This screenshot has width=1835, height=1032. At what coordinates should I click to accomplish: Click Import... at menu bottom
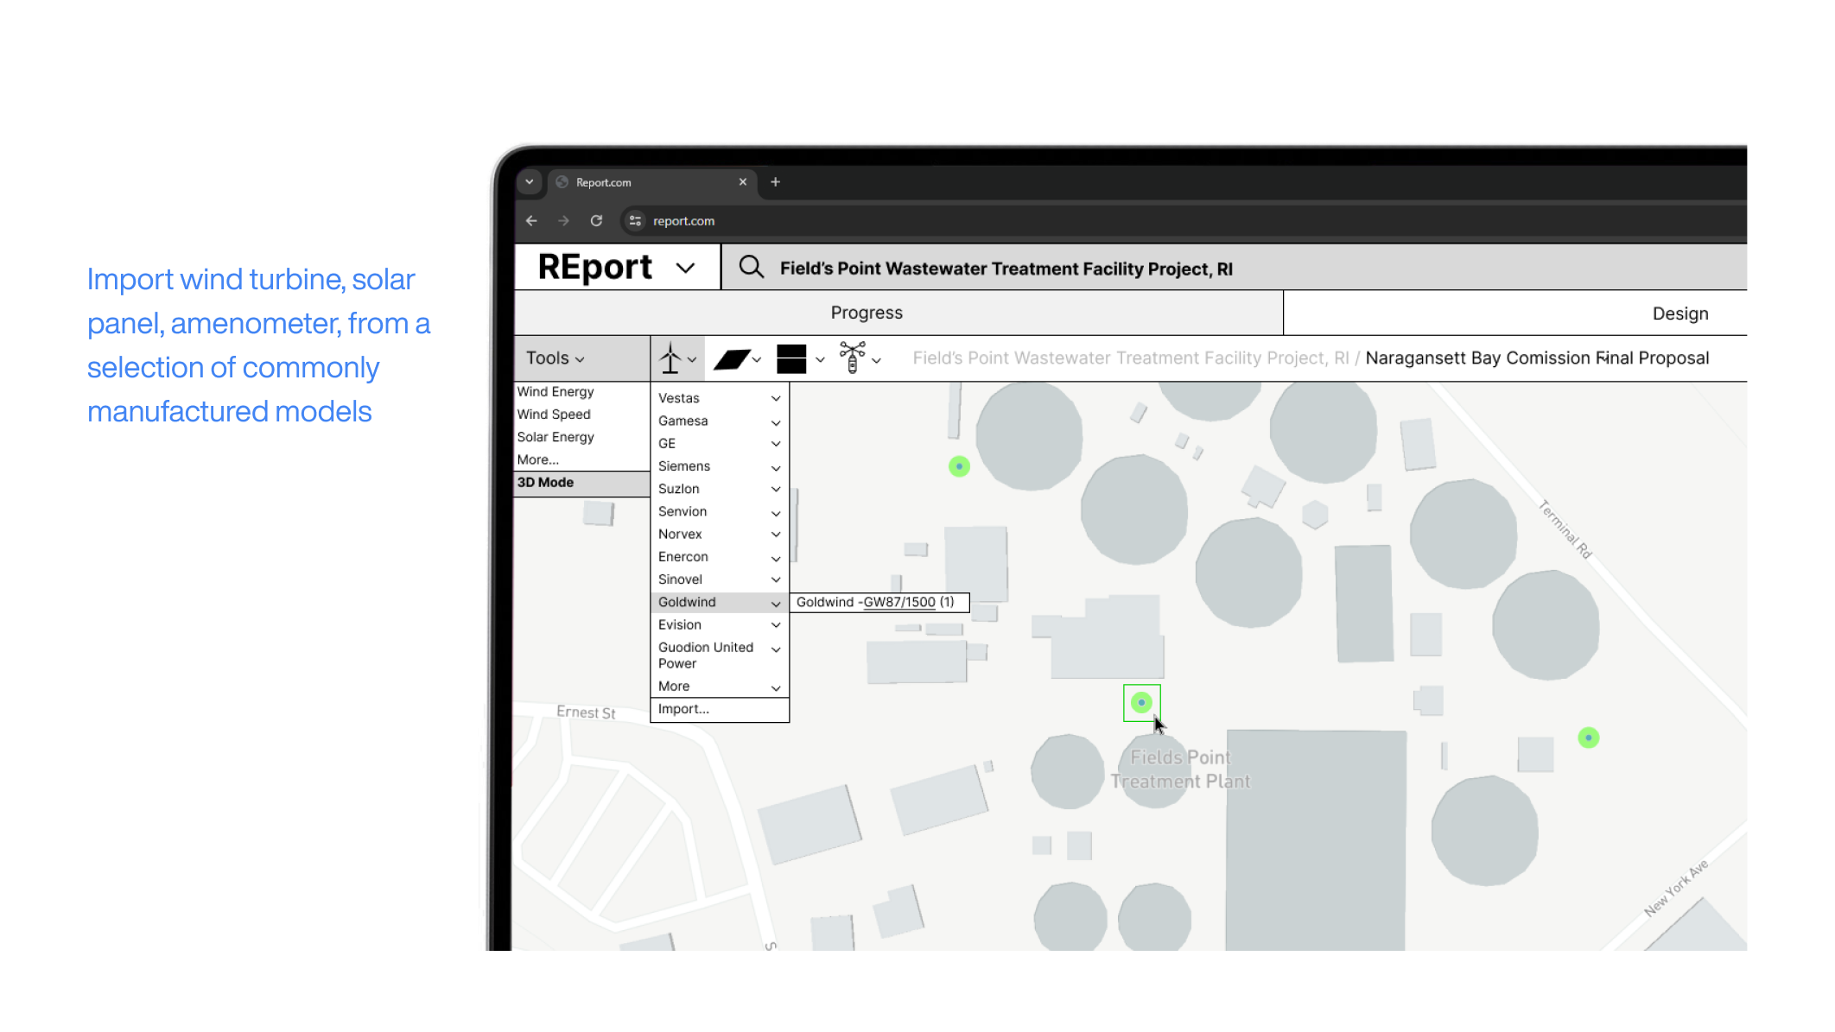tap(683, 709)
